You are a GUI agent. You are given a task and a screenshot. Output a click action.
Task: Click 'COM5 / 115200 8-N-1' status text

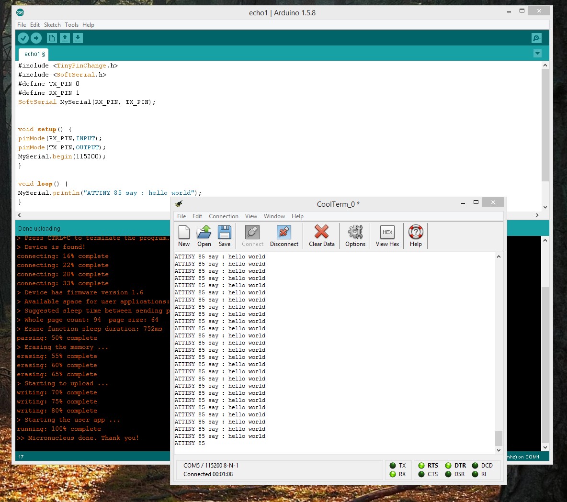[211, 466]
